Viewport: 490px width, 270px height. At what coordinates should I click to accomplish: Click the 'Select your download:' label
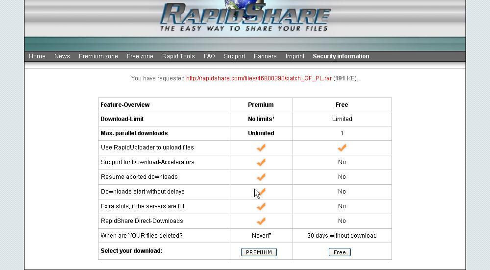[131, 250]
